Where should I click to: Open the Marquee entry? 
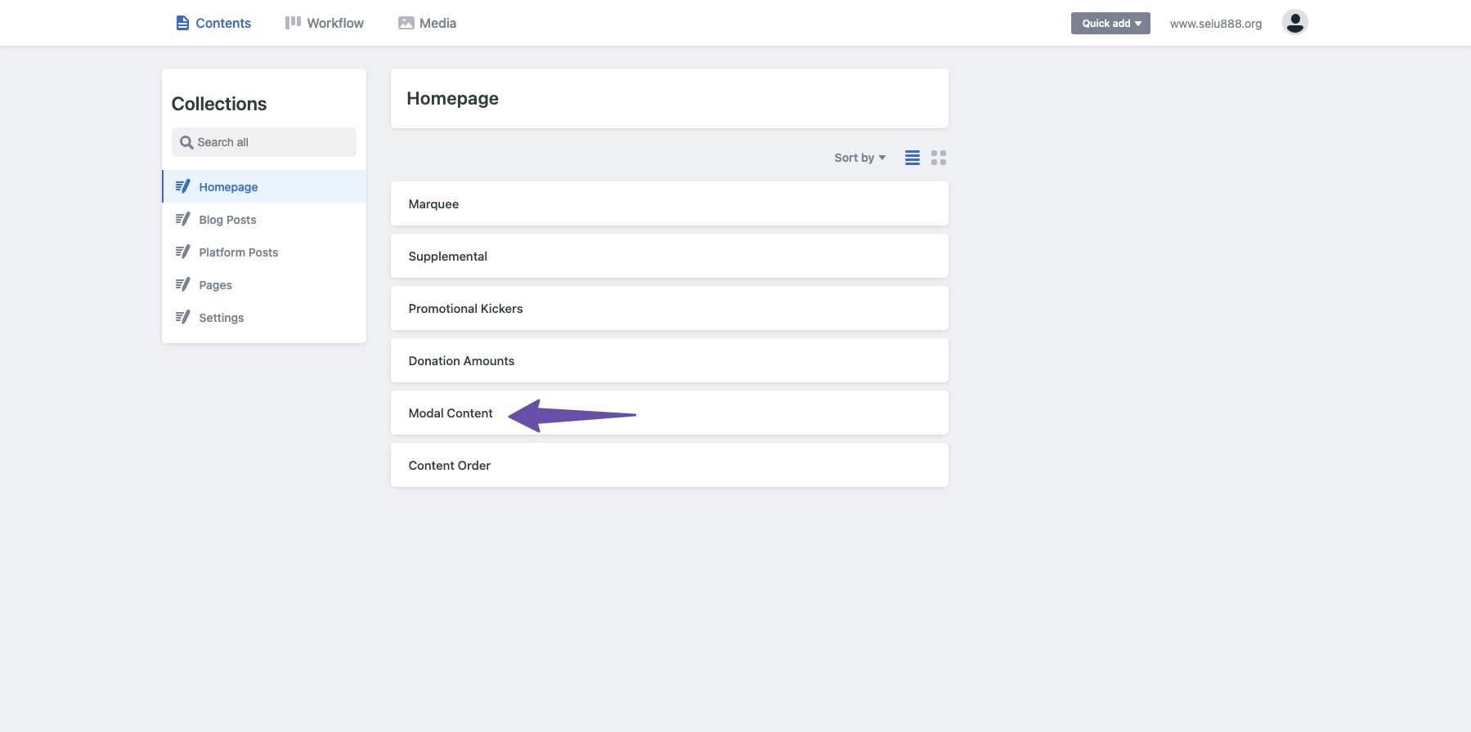click(669, 203)
